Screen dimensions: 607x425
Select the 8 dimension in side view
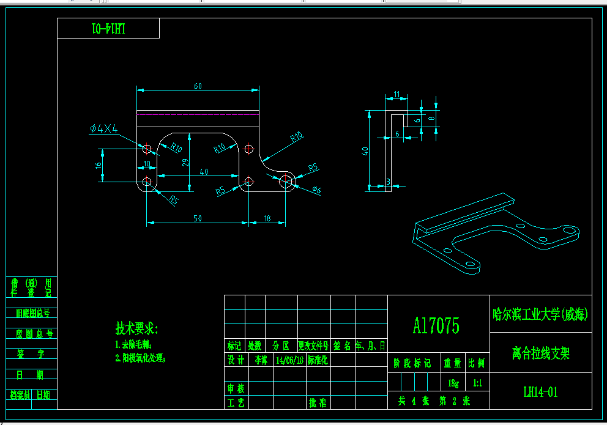click(x=431, y=118)
